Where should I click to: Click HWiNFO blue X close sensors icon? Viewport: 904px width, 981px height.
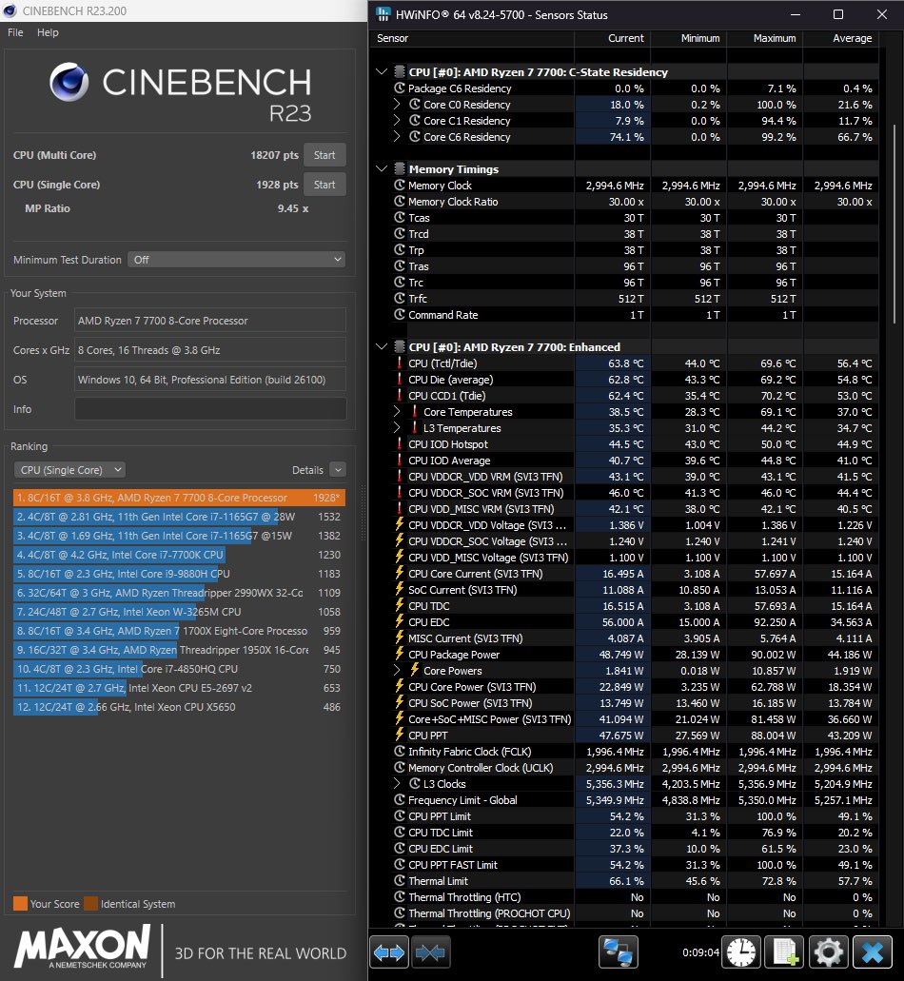point(873,952)
